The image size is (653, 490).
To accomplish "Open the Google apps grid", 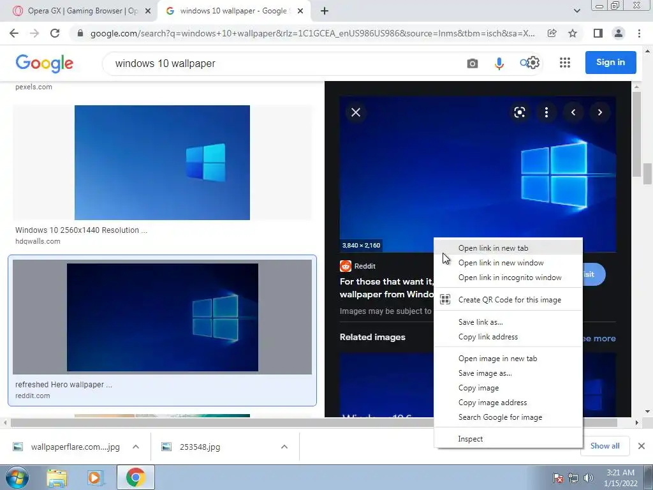I will (565, 63).
